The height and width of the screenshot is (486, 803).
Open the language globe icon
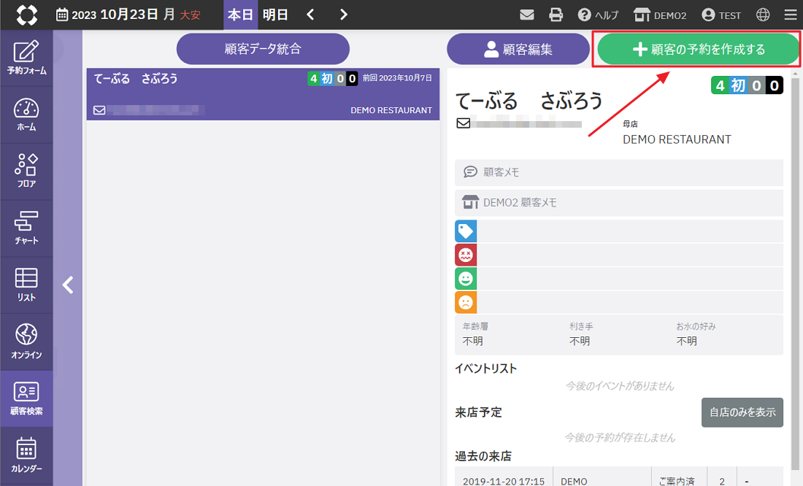pyautogui.click(x=763, y=15)
